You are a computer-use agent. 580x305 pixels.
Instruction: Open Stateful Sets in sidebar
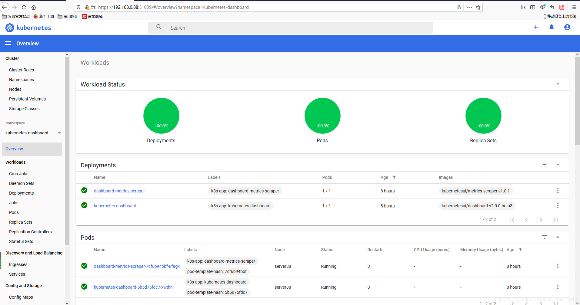pyautogui.click(x=21, y=241)
